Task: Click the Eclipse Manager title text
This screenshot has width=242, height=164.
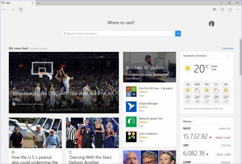Action: click(148, 103)
